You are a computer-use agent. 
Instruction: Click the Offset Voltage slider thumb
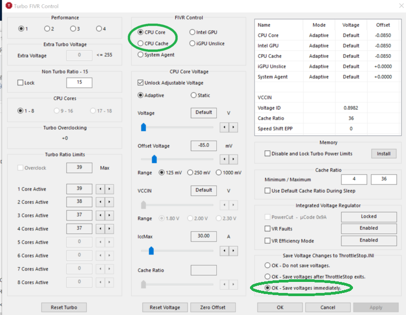click(154, 159)
